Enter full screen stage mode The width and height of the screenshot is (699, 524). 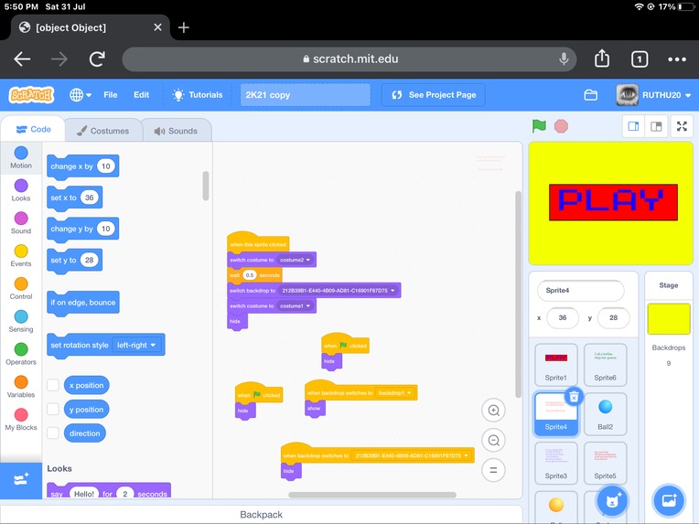click(x=682, y=126)
